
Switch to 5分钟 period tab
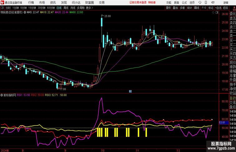(23, 8)
